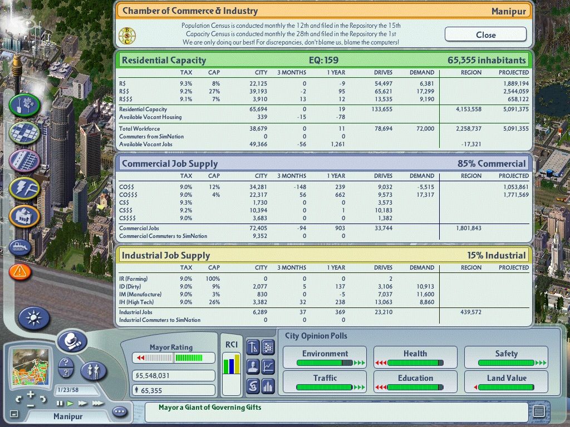Open the Transportation tools menu
The width and height of the screenshot is (570, 427).
pos(24,161)
